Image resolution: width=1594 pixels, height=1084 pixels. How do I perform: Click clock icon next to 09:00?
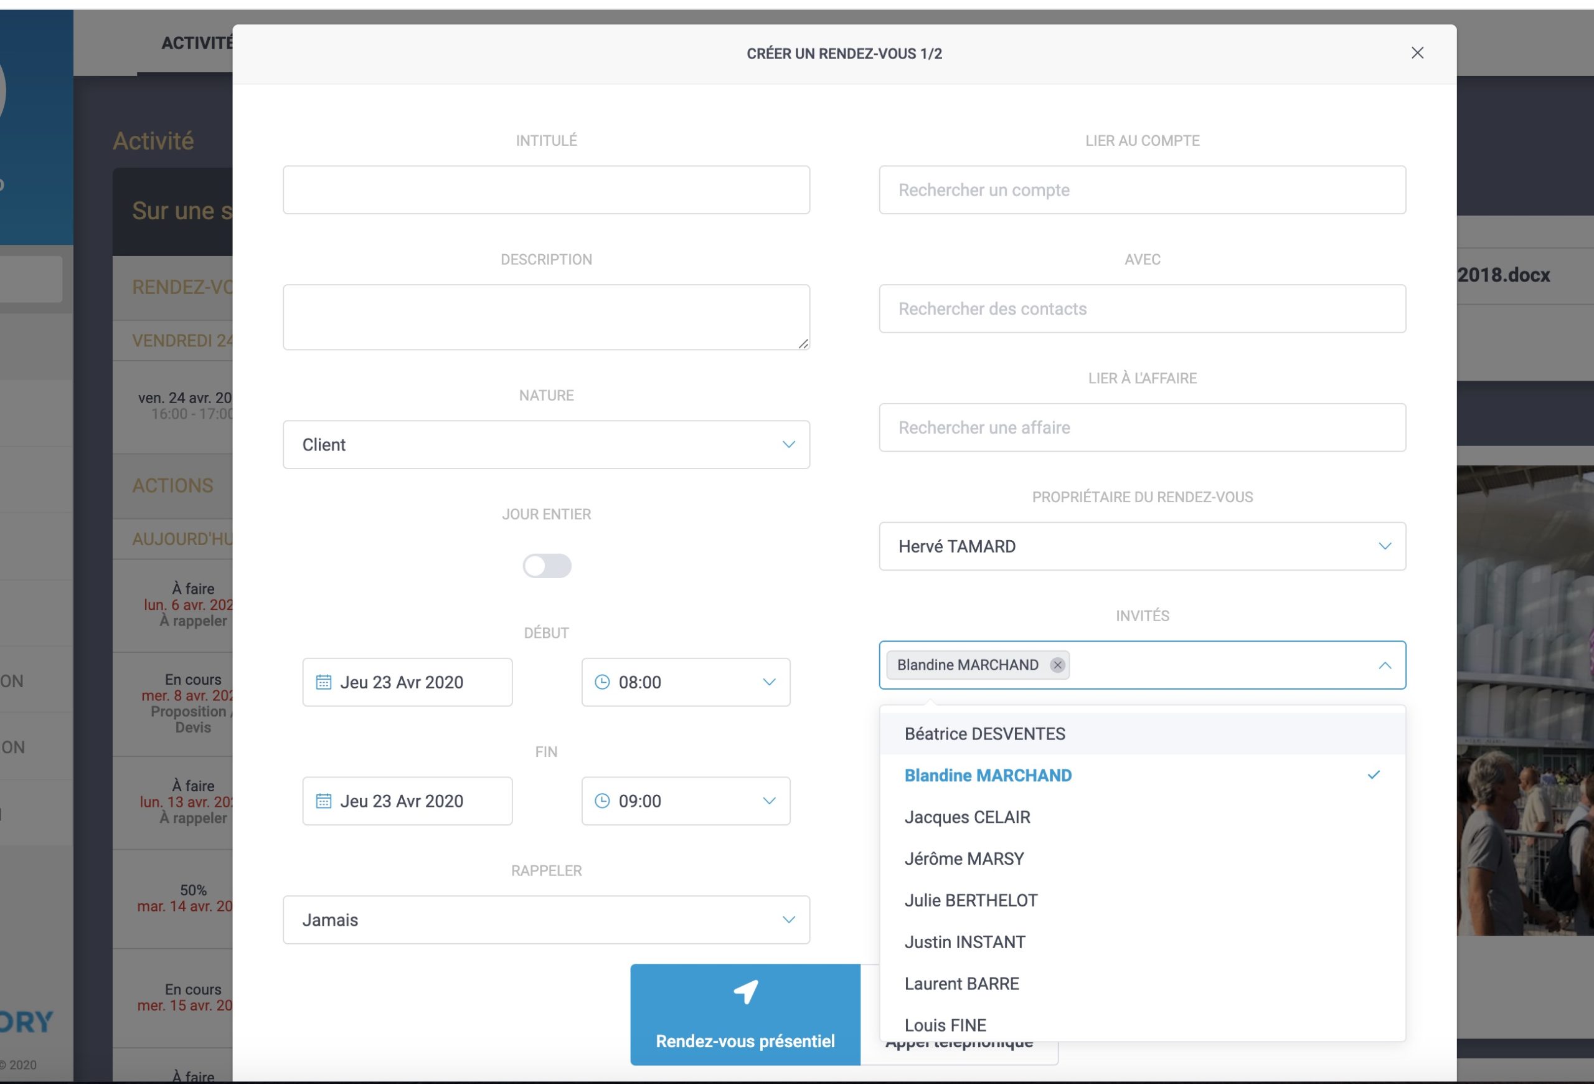pos(601,801)
